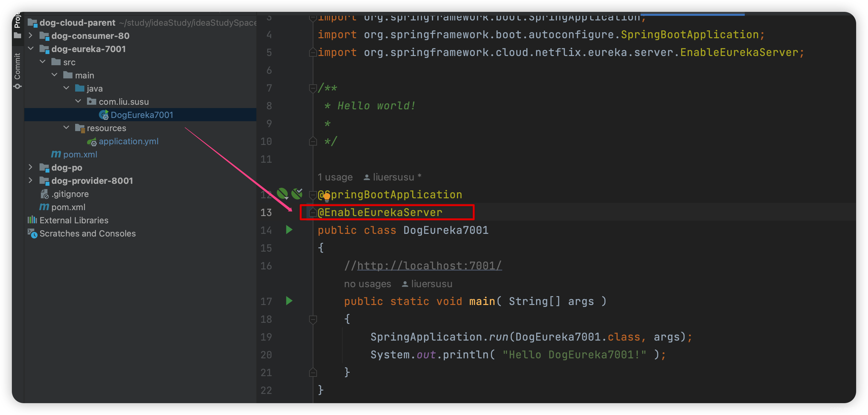Open the Commit tool window tab

17,70
